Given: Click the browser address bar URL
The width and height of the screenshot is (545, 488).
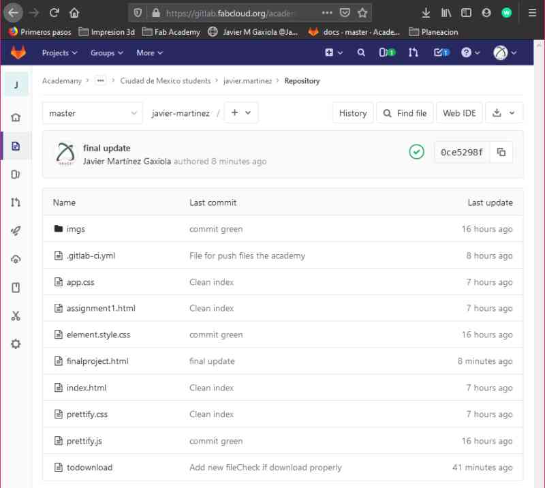Looking at the screenshot, I should pyautogui.click(x=230, y=13).
